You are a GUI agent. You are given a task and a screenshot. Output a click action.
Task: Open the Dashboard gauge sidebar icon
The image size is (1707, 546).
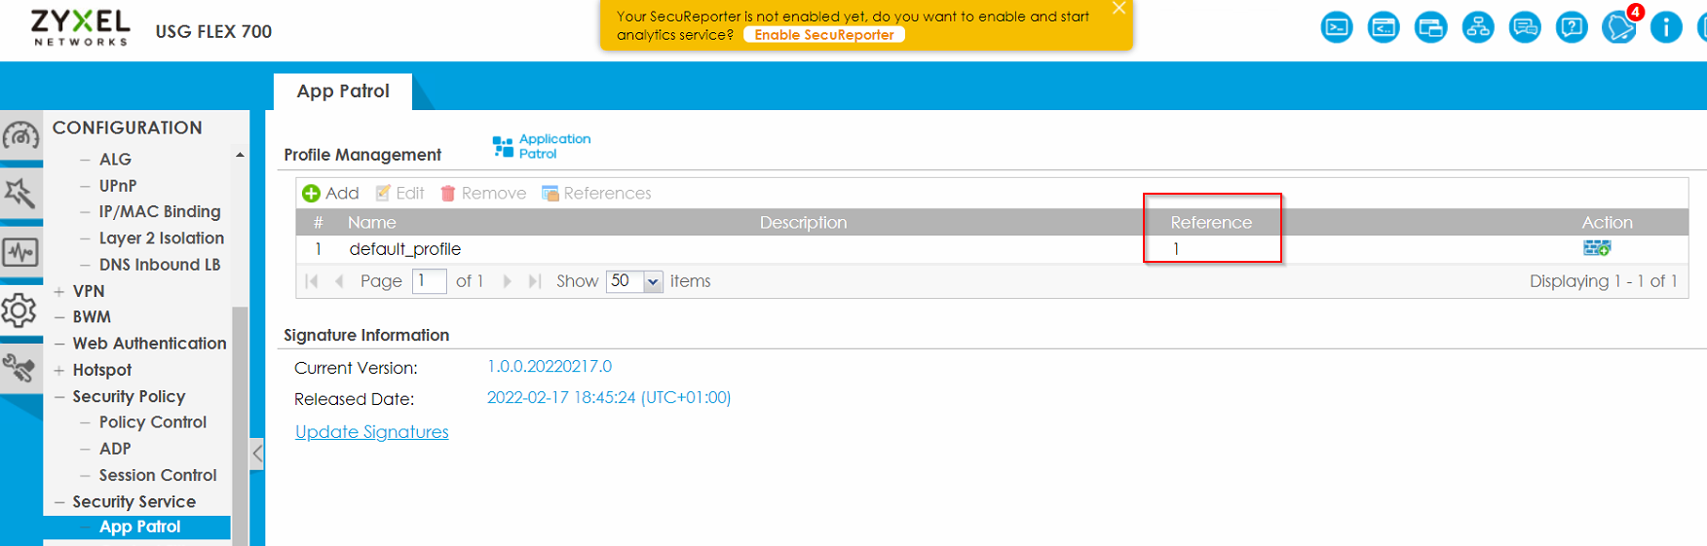click(20, 136)
